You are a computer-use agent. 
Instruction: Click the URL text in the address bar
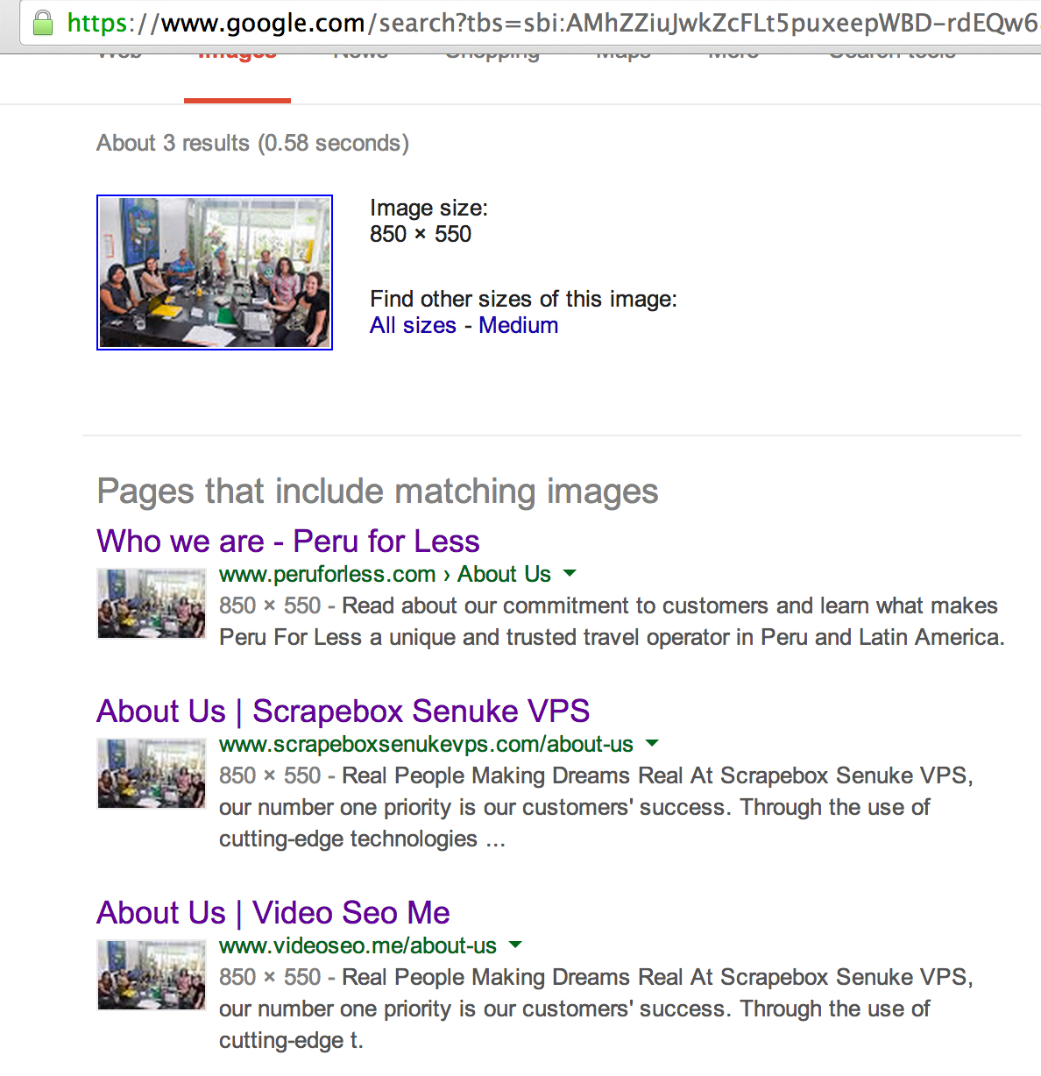point(553,22)
